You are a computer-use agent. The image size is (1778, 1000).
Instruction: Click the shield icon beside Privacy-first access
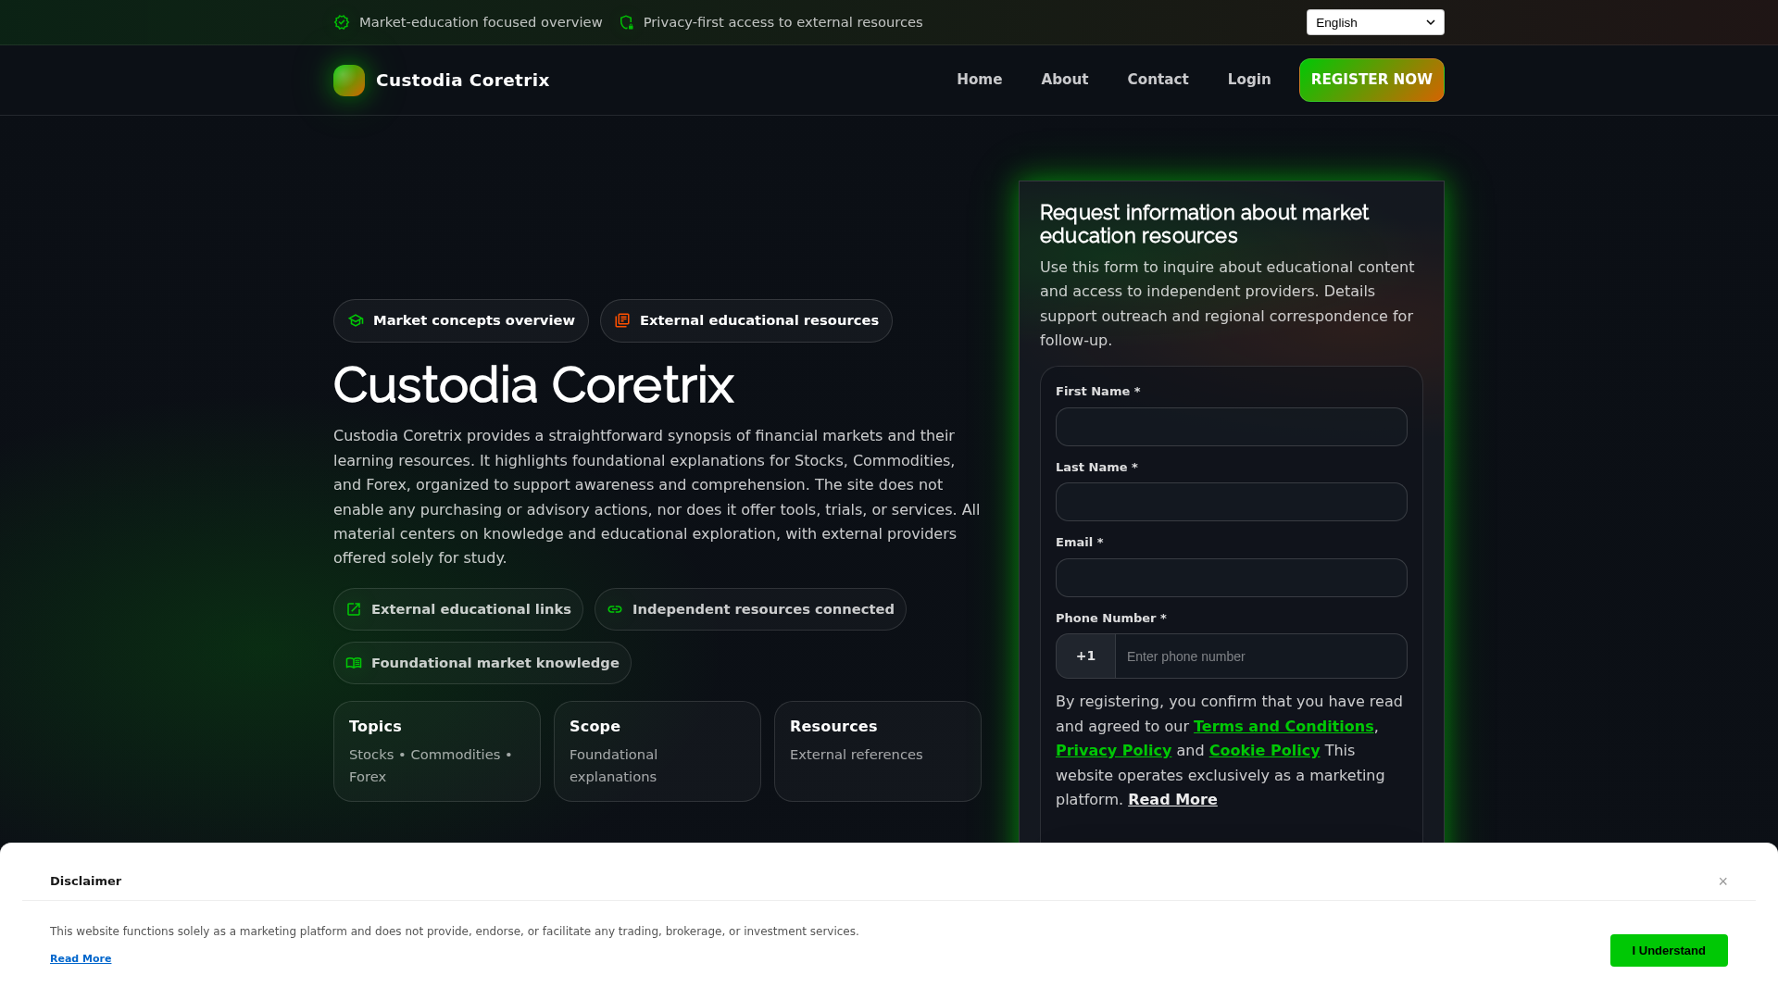pos(627,22)
